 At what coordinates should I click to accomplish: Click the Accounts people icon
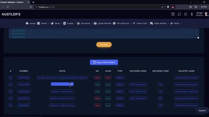pyautogui.click(x=78, y=23)
